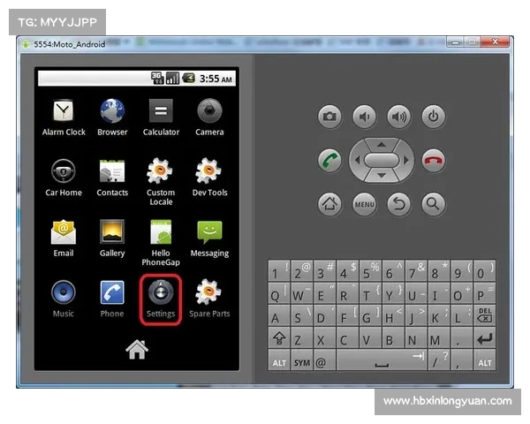Click the Z key on keyboard
Image resolution: width=530 pixels, height=424 pixels.
(302, 337)
